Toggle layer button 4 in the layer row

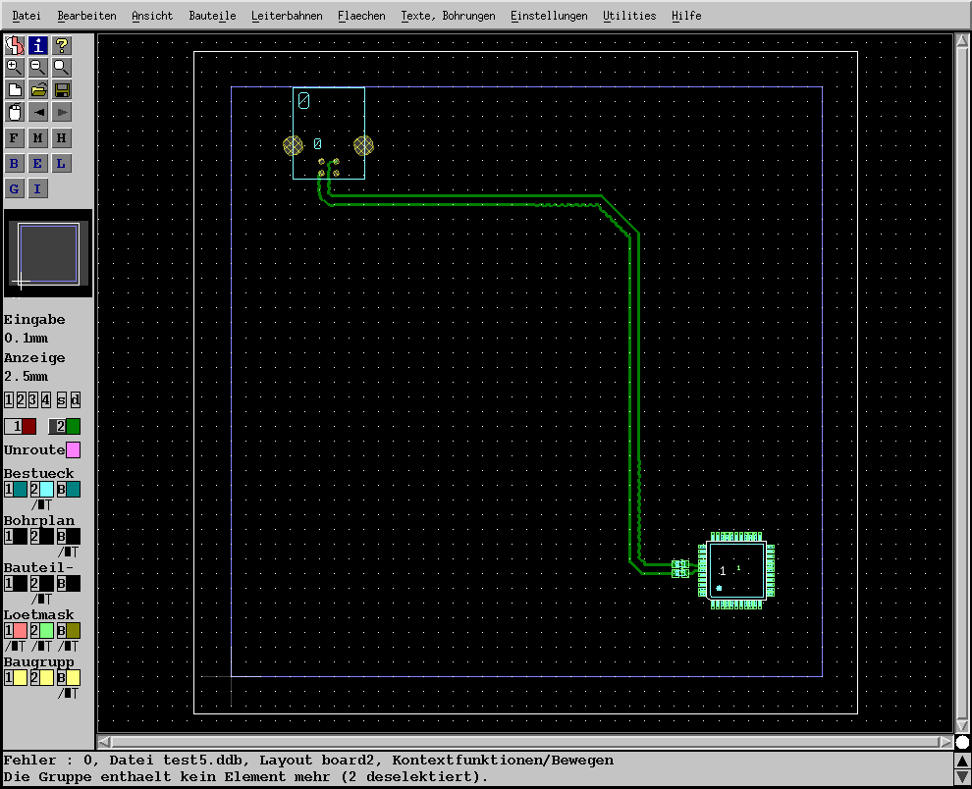46,400
